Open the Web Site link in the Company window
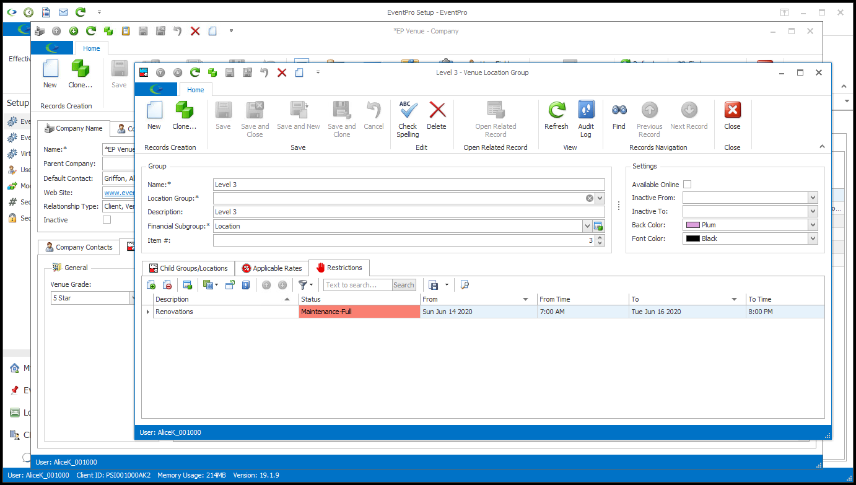 tap(119, 193)
